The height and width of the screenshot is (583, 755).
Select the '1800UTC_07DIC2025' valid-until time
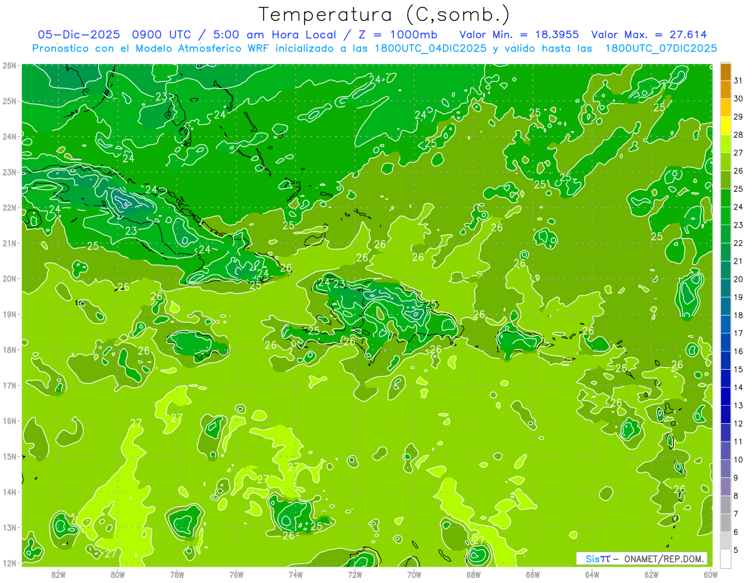click(661, 48)
